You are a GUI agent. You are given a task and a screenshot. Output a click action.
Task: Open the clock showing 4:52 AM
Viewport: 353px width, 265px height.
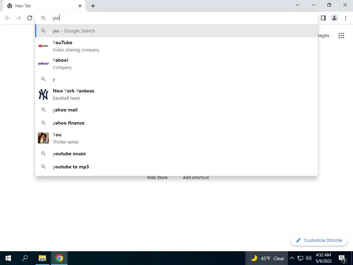click(x=323, y=258)
